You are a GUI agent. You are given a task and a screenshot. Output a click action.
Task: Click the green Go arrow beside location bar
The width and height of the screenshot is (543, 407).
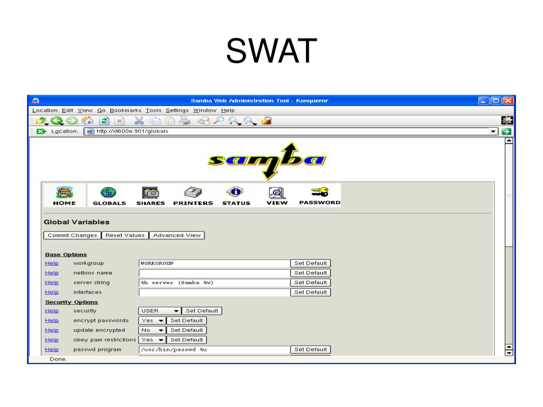point(506,131)
